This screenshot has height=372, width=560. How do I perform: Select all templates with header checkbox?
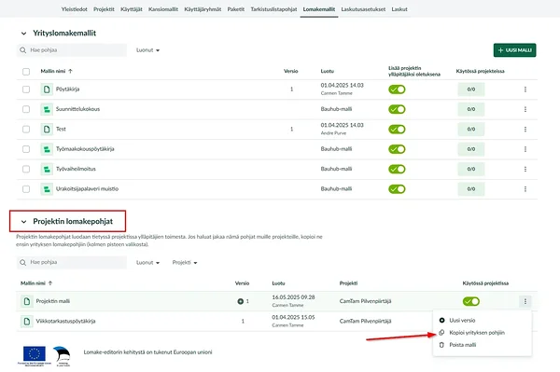tap(26, 72)
